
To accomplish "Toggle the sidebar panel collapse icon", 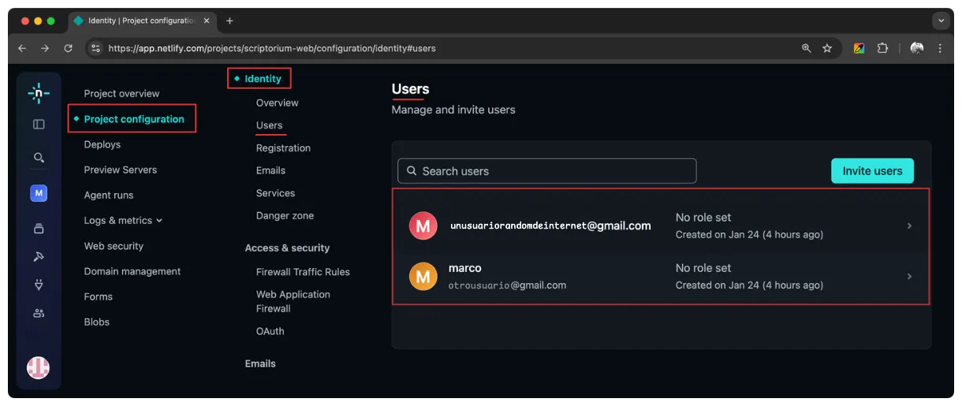I will pyautogui.click(x=39, y=124).
